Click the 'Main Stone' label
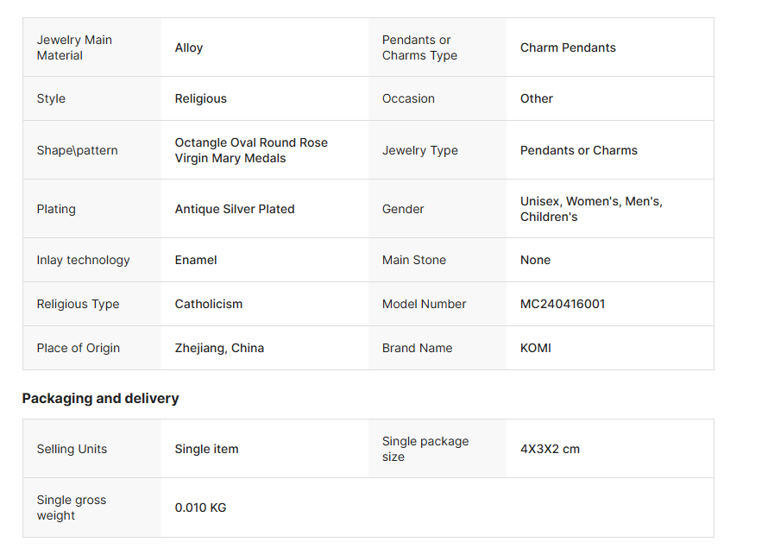Image resolution: width=768 pixels, height=555 pixels. (x=414, y=260)
